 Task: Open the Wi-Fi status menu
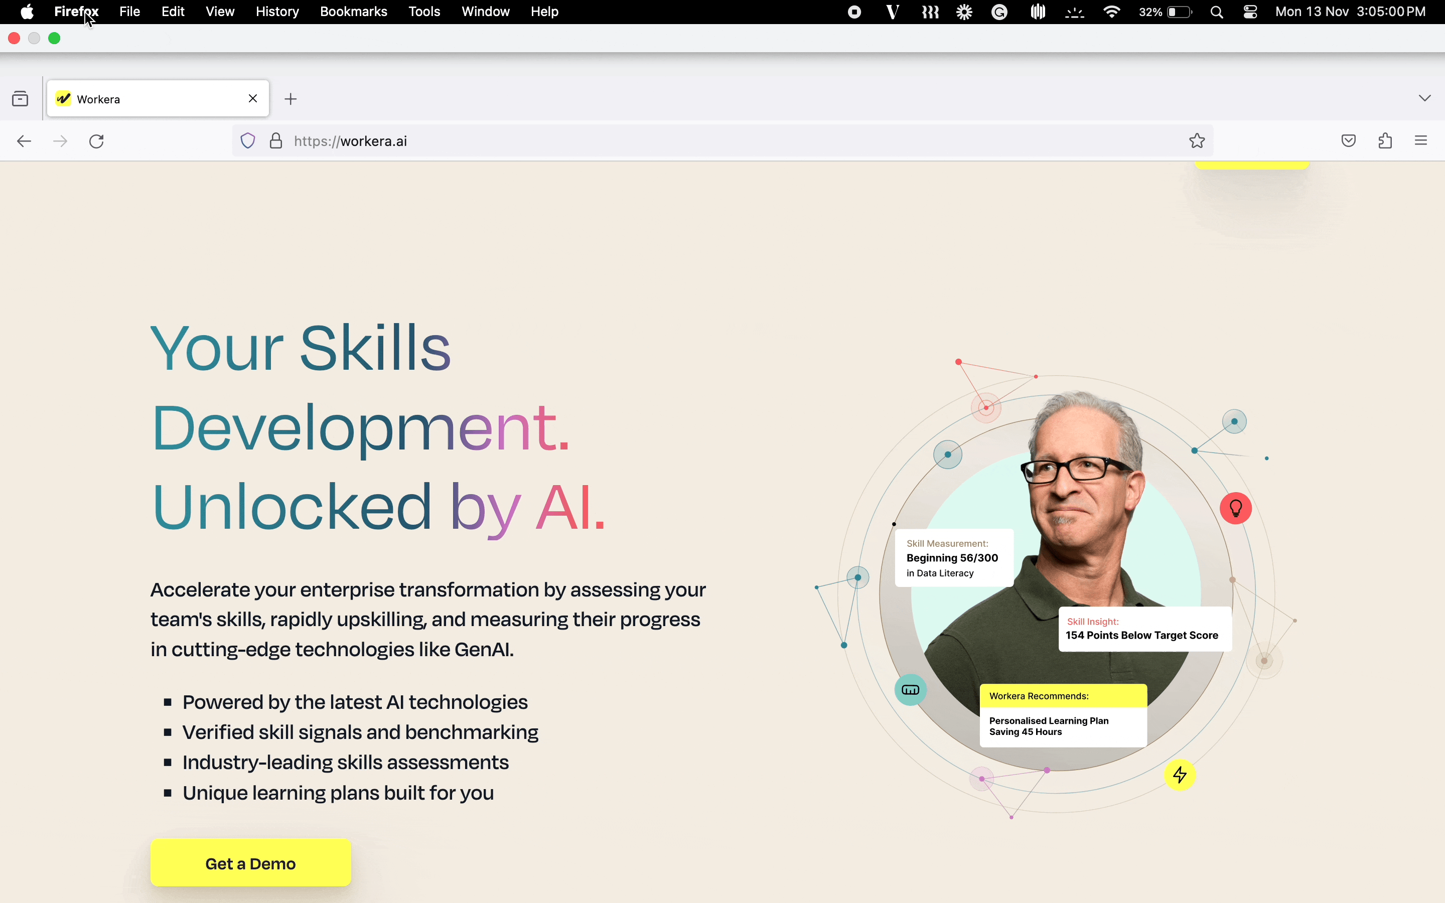coord(1111,12)
